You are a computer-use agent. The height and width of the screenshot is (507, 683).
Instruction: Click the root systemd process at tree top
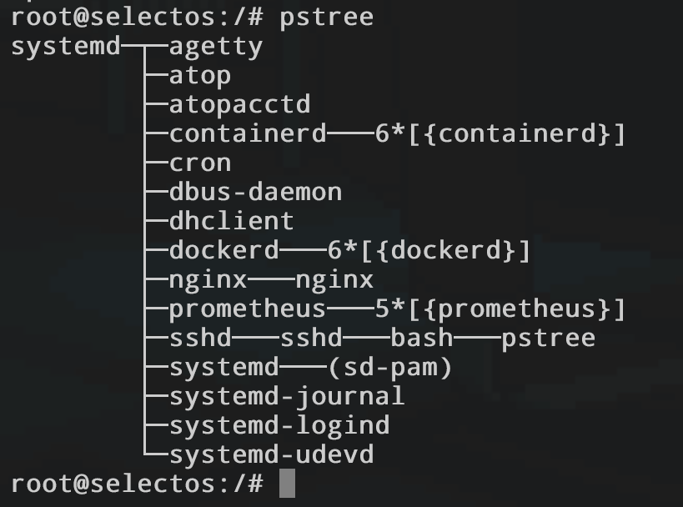66,46
